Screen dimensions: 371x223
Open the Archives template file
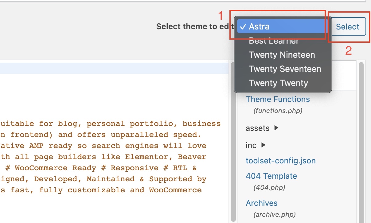[x=262, y=203]
